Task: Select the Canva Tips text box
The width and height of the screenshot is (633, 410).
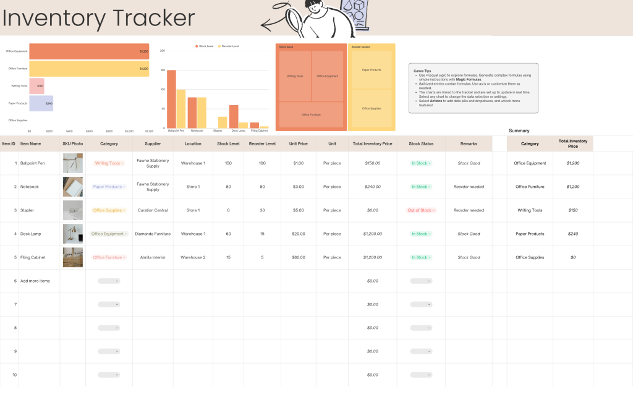Action: [x=473, y=88]
